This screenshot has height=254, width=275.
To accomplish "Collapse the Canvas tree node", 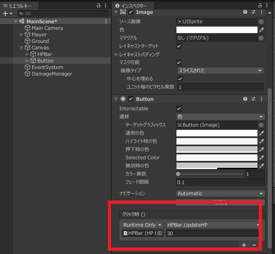I will point(22,48).
